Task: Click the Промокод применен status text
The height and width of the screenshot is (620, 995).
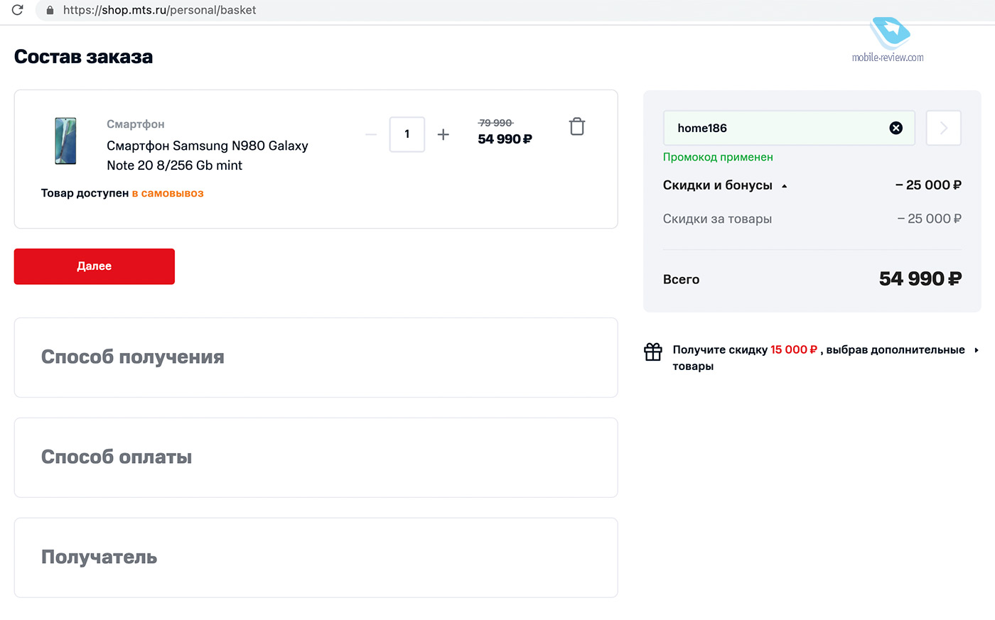Action: click(718, 157)
